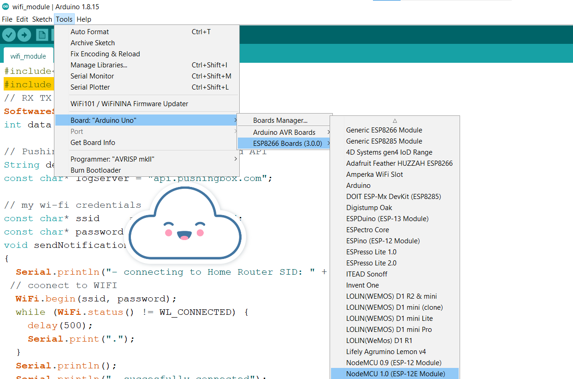Click the Serial.print("."); code line
The image size is (573, 379).
[x=81, y=339]
